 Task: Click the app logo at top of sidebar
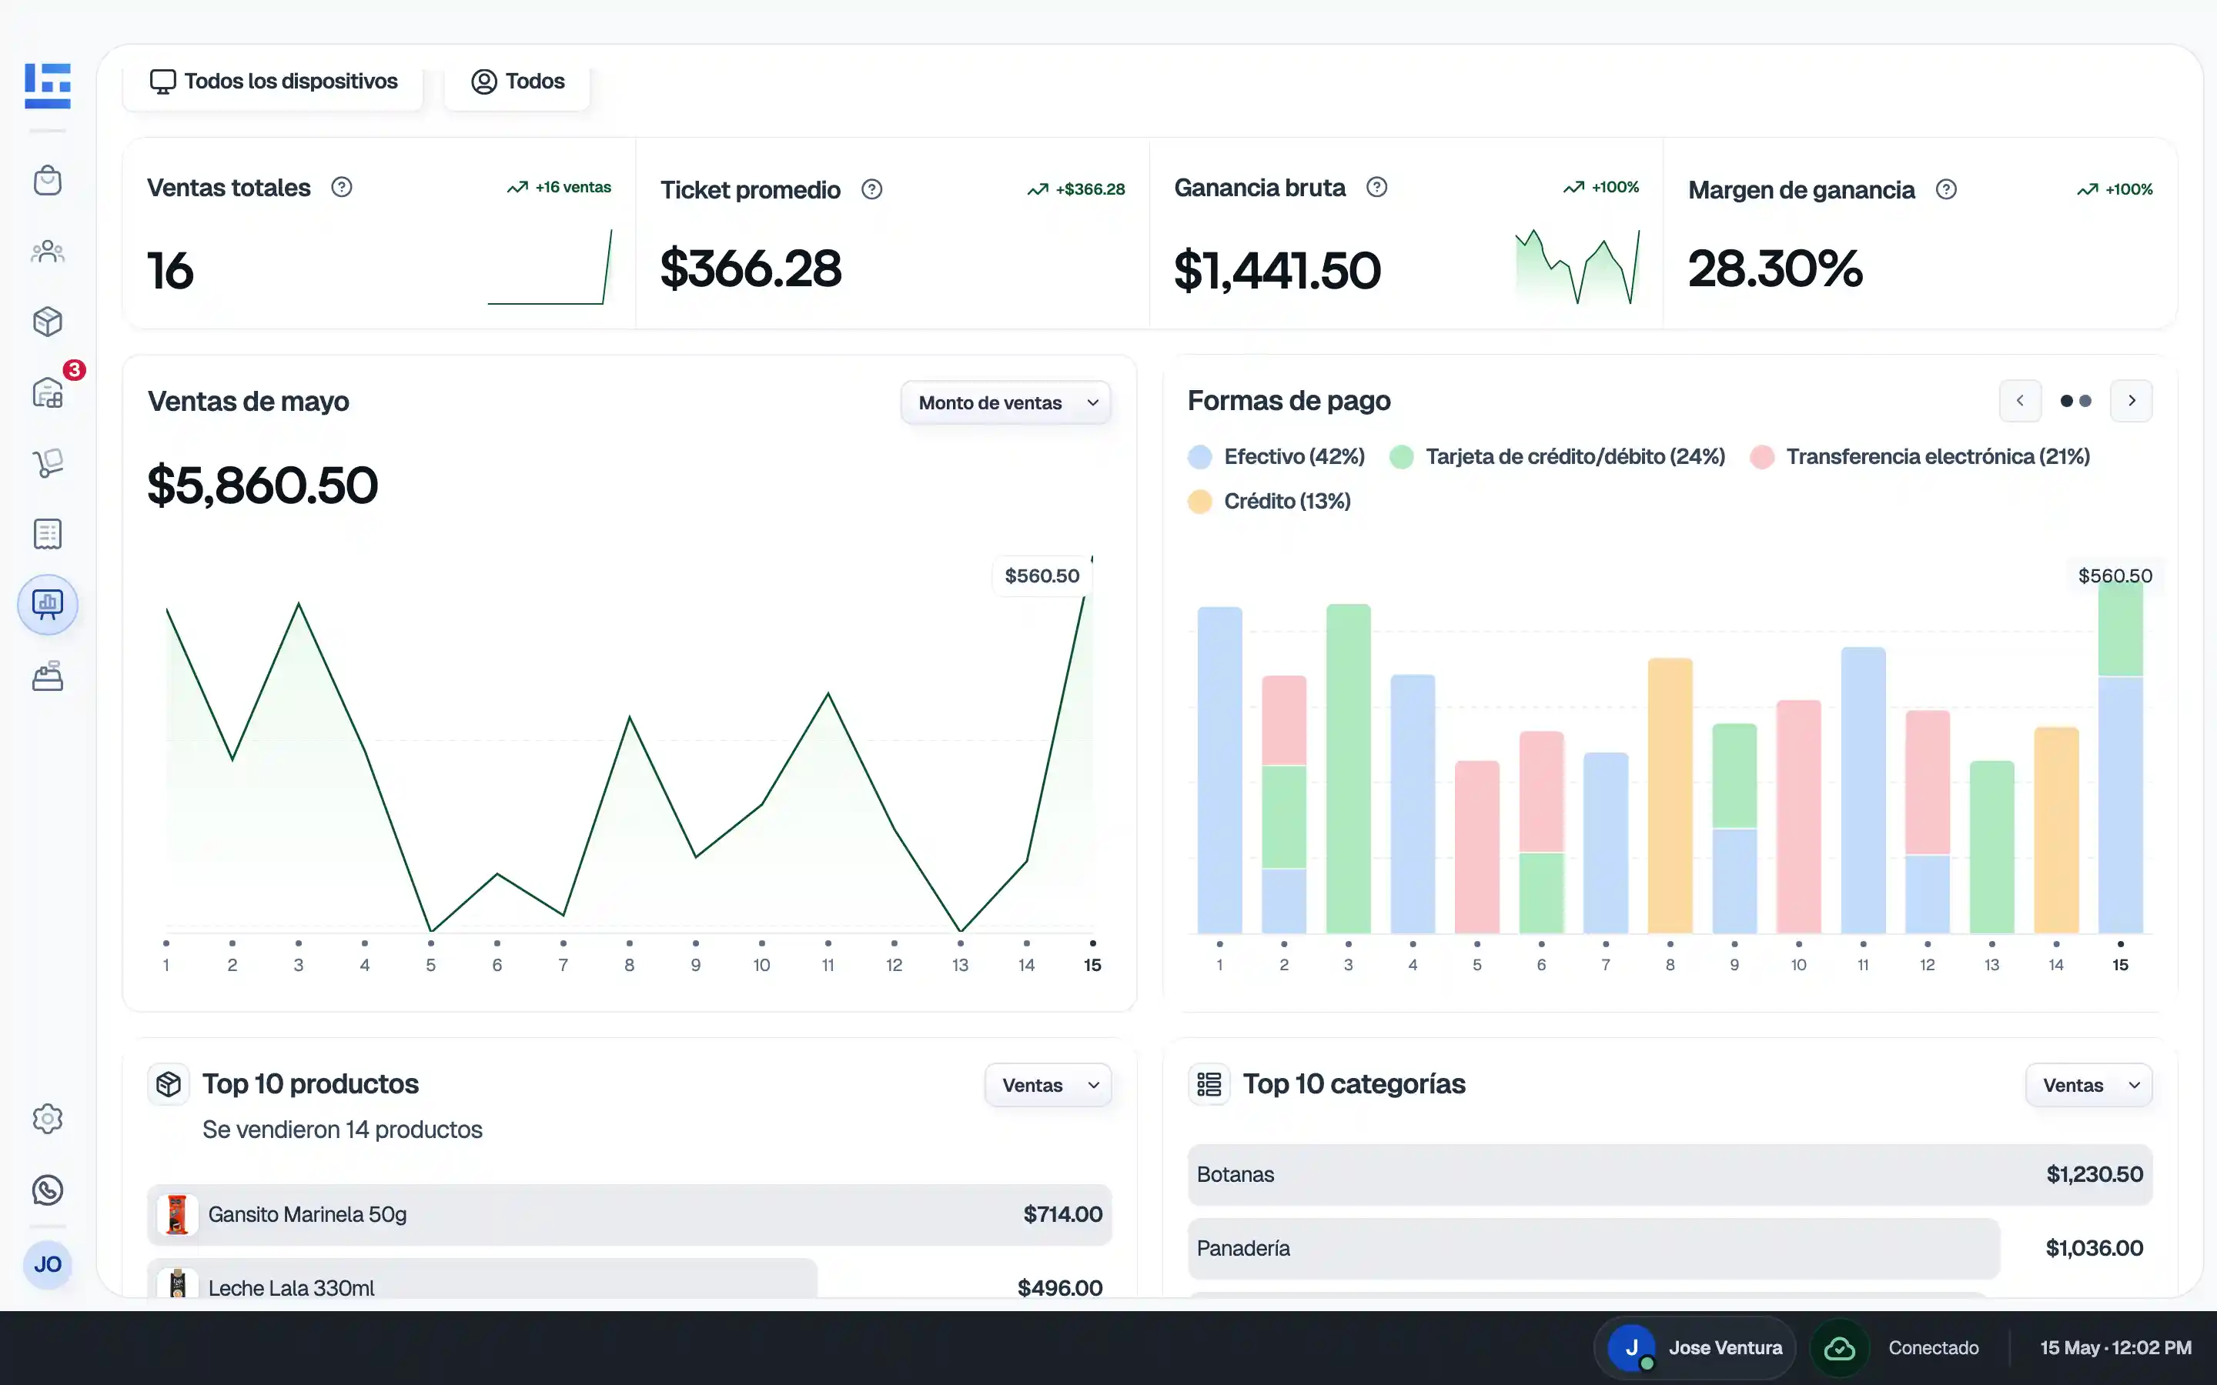[48, 85]
